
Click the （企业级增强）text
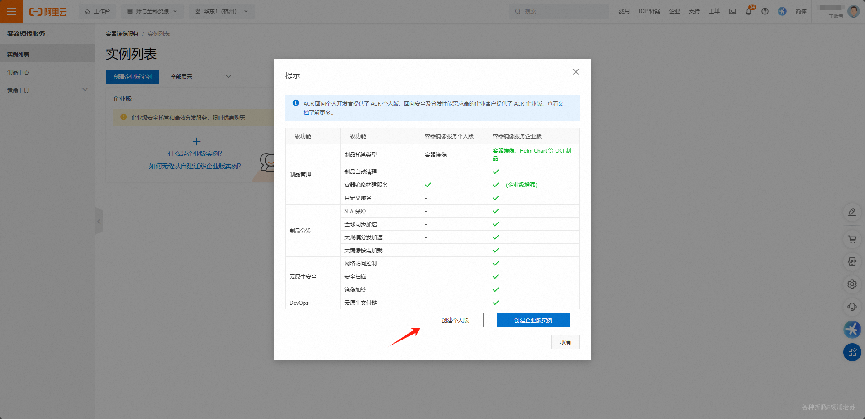(522, 185)
